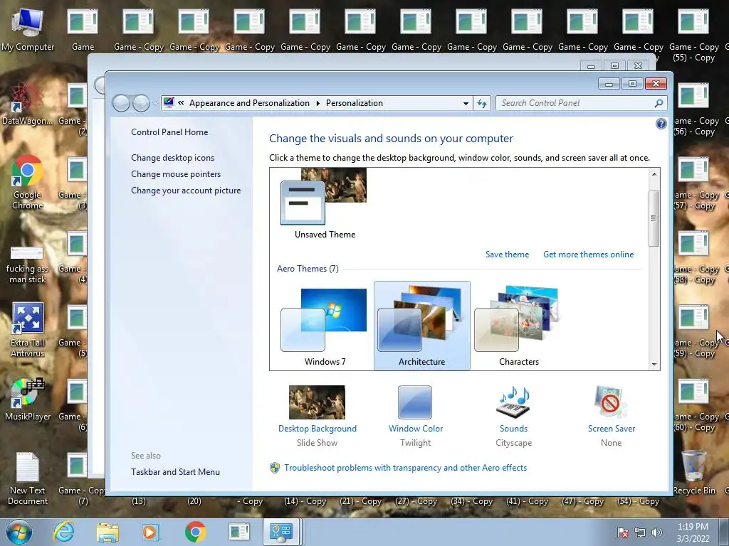Refresh the Control Panel address bar

click(x=482, y=103)
